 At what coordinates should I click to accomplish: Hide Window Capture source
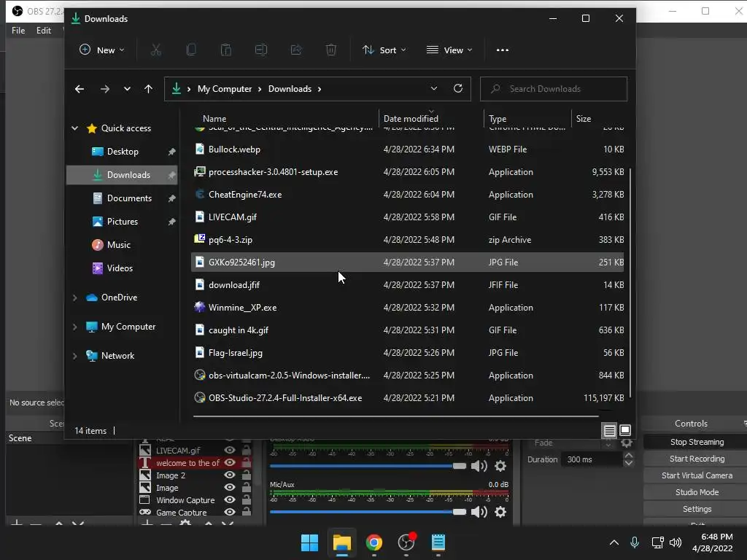[230, 499]
